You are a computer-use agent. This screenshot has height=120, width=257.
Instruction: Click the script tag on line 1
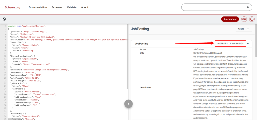point(27,26)
